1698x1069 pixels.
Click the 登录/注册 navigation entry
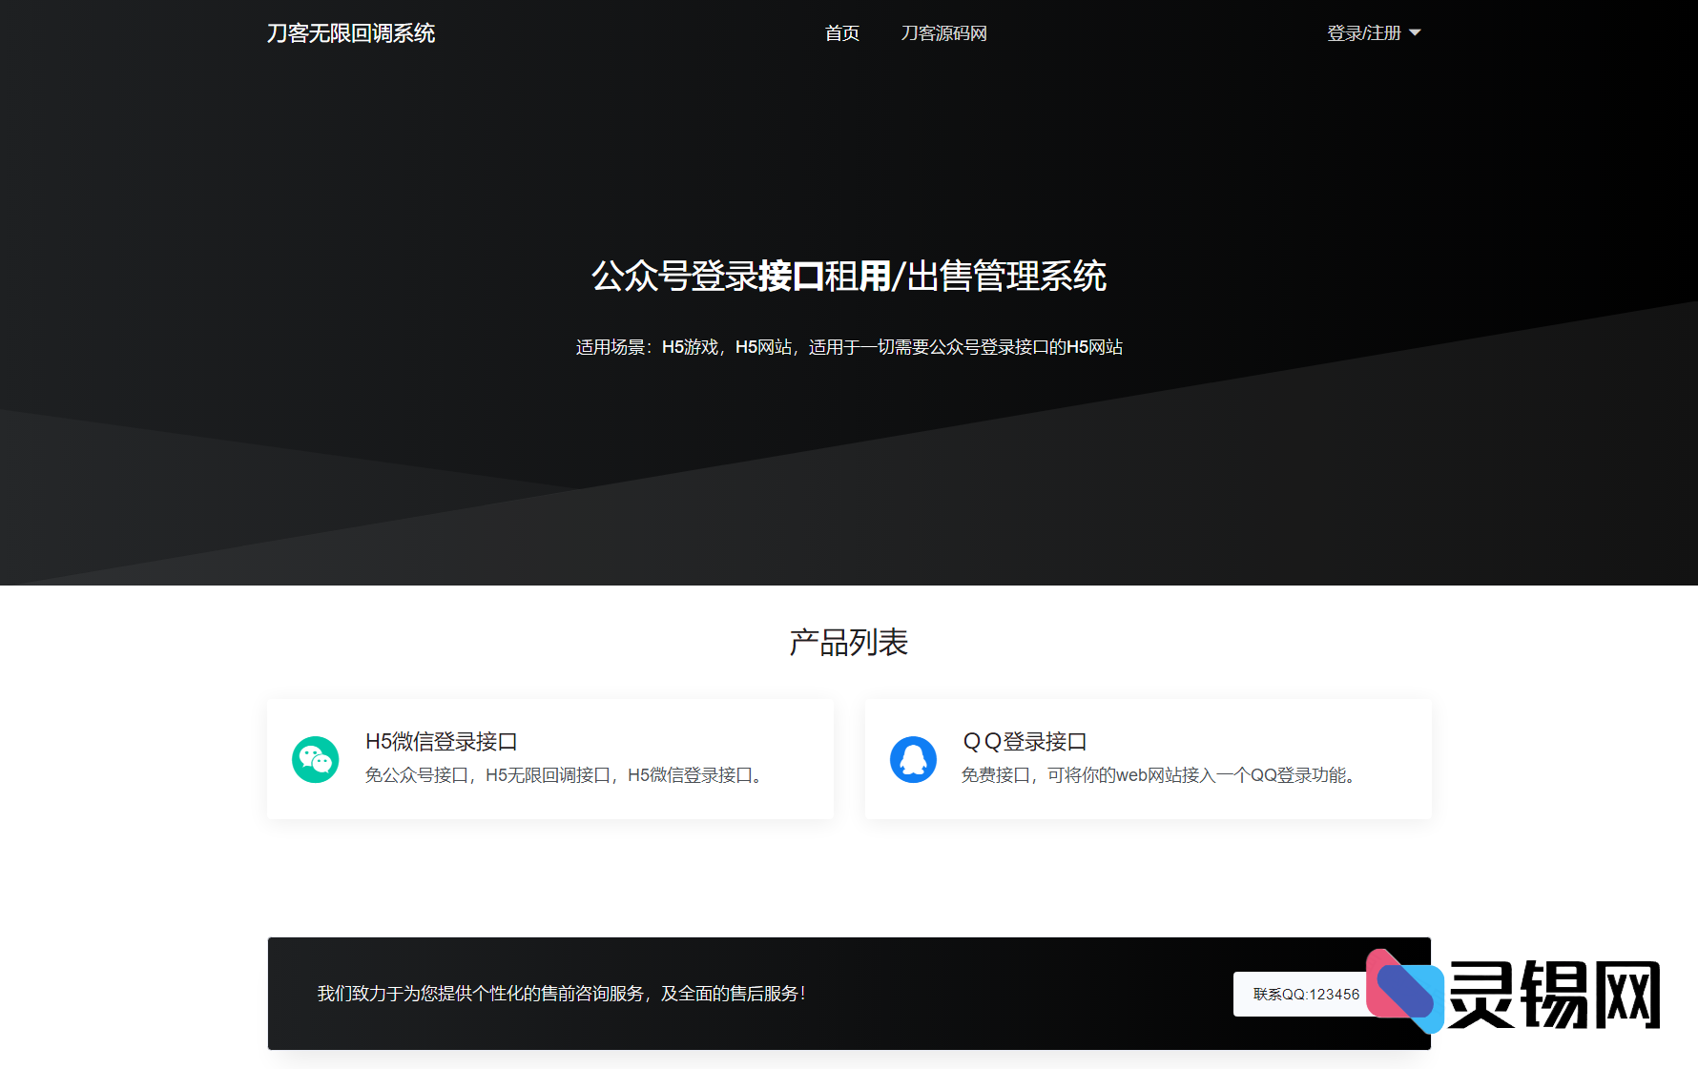pos(1364,33)
